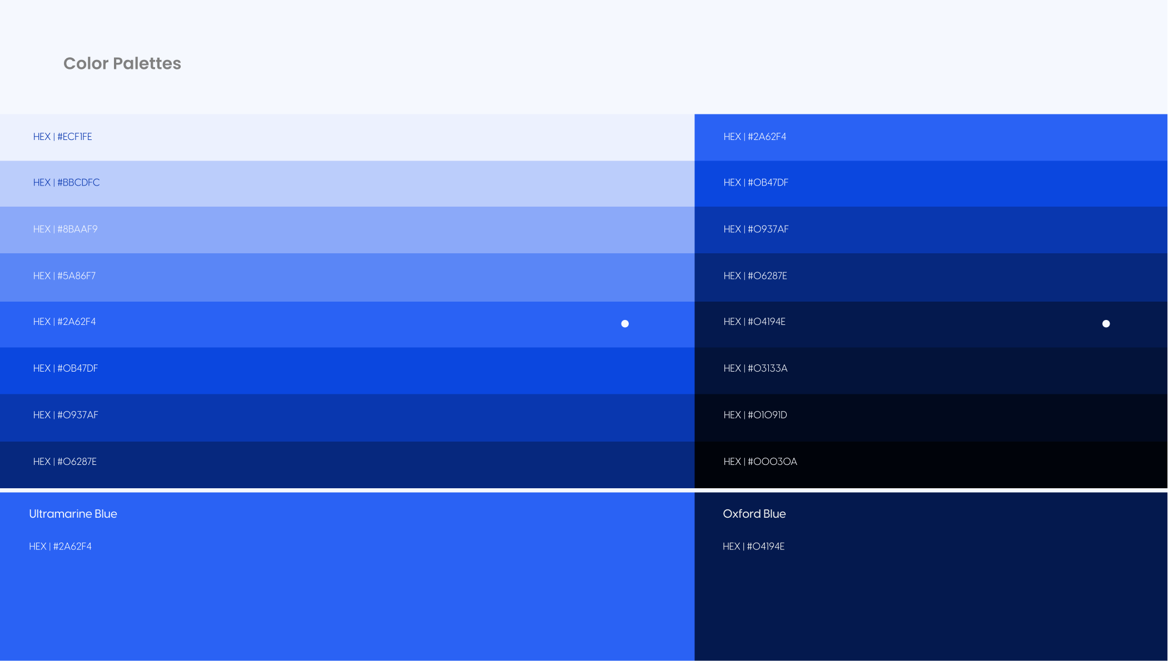
Task: Click the Oxford Blue title
Action: pos(754,514)
